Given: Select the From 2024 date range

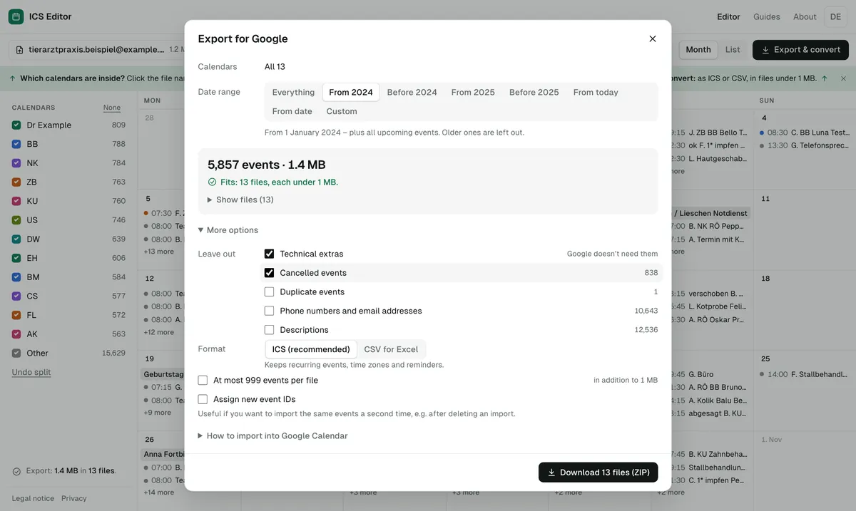Looking at the screenshot, I should [x=351, y=92].
